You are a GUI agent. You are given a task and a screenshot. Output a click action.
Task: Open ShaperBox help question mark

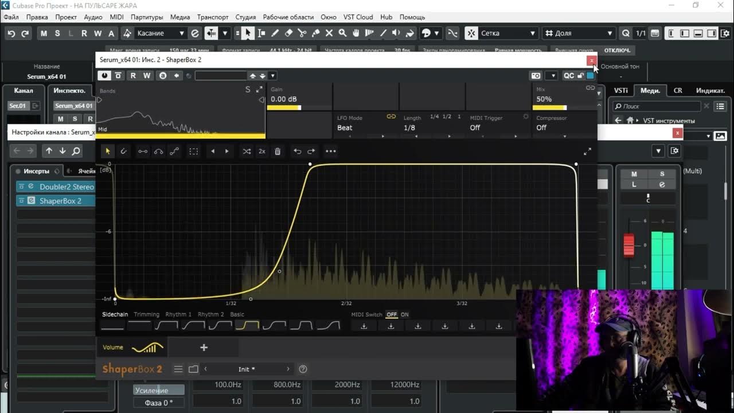[303, 369]
